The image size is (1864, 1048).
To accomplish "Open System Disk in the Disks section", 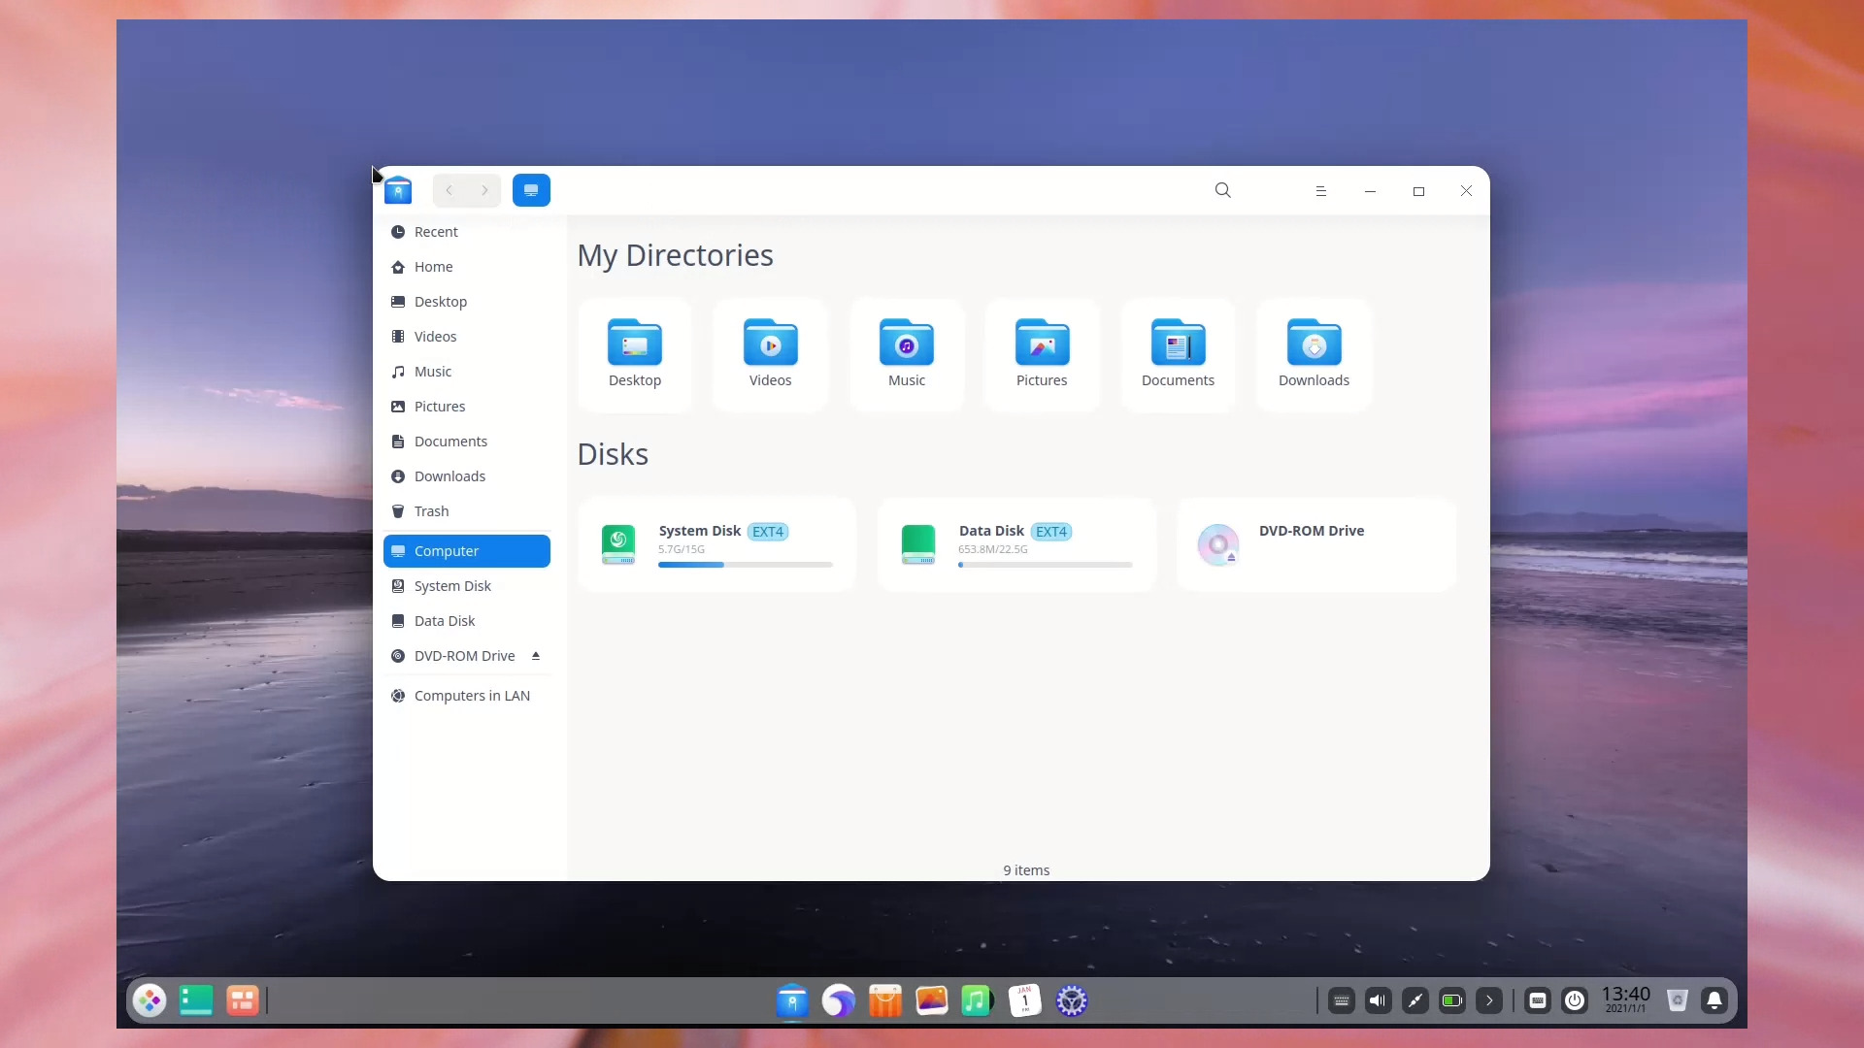I will pos(716,543).
